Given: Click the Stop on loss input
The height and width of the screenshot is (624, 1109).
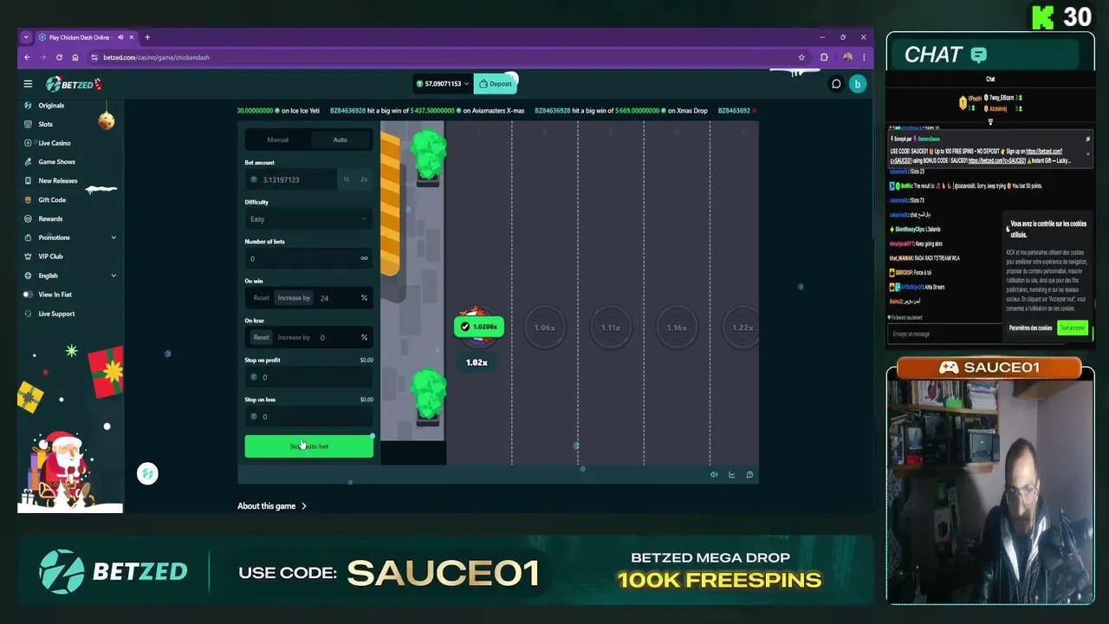Looking at the screenshot, I should tap(308, 417).
